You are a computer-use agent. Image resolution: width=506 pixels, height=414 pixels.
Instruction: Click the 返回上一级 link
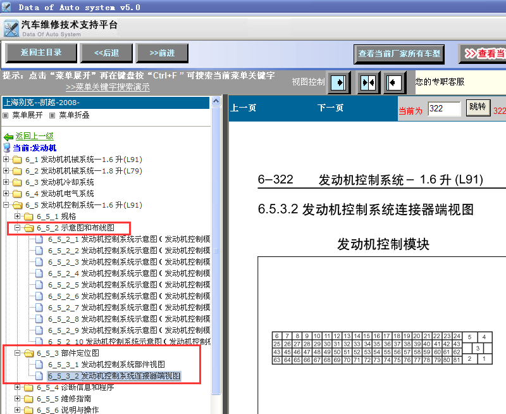(x=35, y=136)
